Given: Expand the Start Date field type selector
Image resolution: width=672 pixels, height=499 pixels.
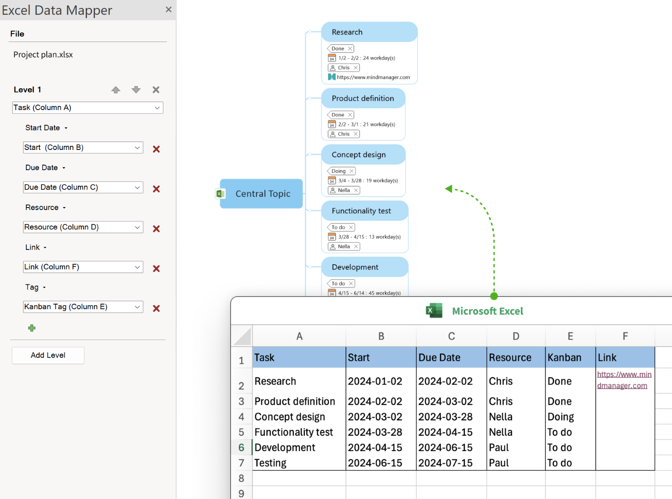Looking at the screenshot, I should 66,128.
